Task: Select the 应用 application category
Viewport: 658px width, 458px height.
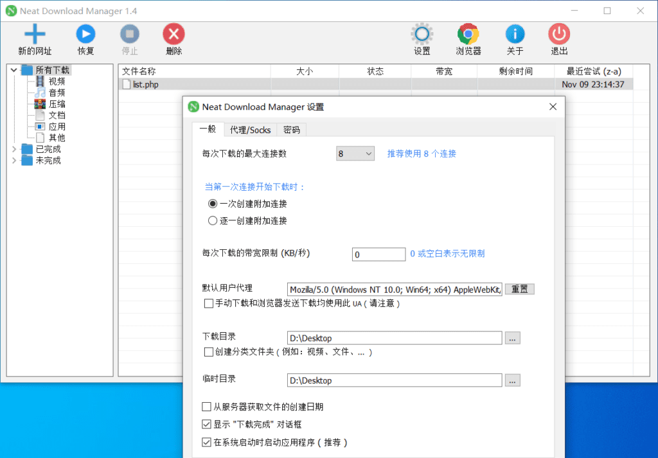Action: pos(40,127)
